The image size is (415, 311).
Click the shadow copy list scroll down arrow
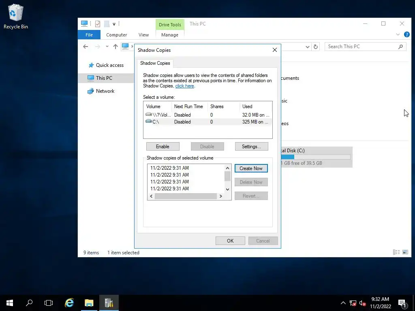coord(227,190)
